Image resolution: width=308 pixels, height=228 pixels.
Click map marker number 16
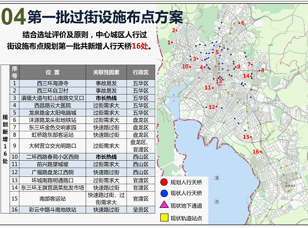[x=256, y=152]
